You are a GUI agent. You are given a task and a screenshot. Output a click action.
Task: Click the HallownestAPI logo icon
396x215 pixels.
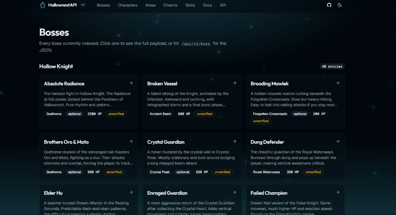43,5
